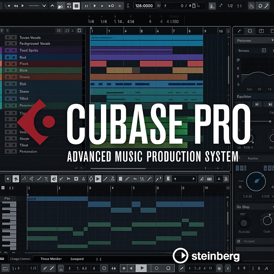
Task: Toggle the round button beside Veιdem
Action: point(238,241)
